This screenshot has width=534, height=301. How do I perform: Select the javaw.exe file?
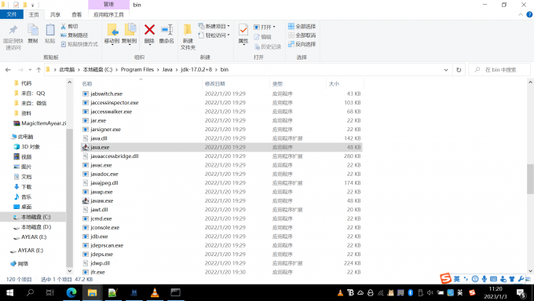[221, 200]
